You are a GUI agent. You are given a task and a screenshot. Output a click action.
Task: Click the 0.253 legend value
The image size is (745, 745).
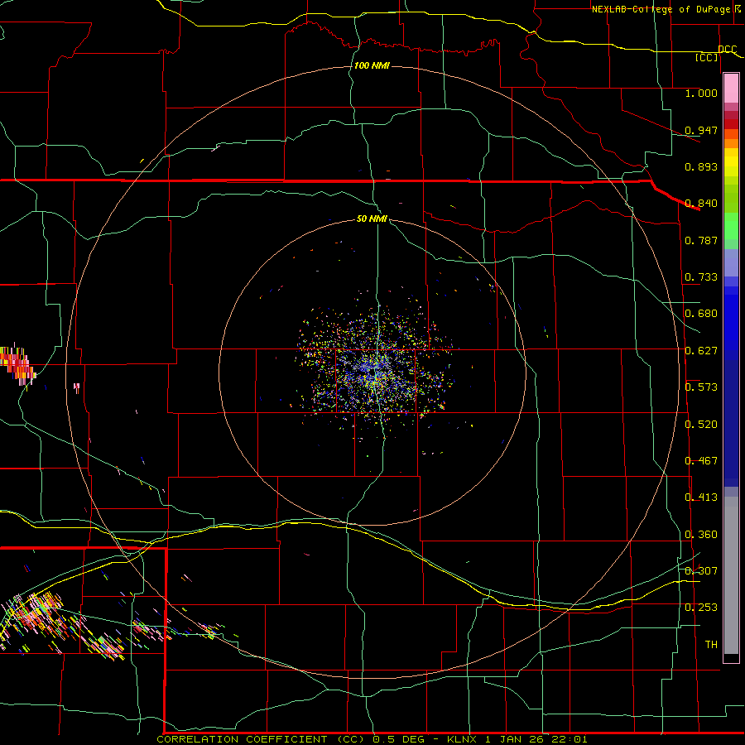click(701, 608)
